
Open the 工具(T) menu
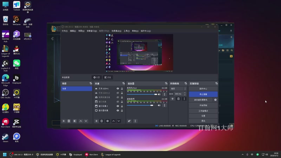126,31
